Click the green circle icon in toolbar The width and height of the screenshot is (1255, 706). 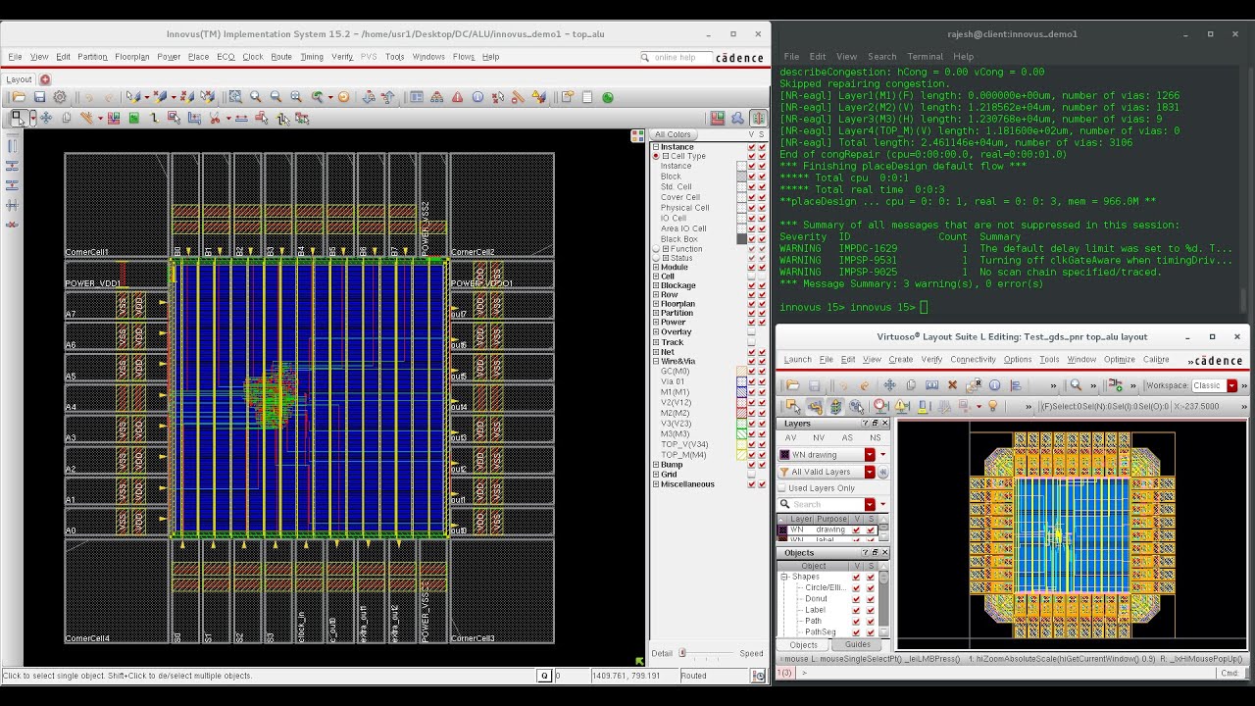[x=608, y=97]
